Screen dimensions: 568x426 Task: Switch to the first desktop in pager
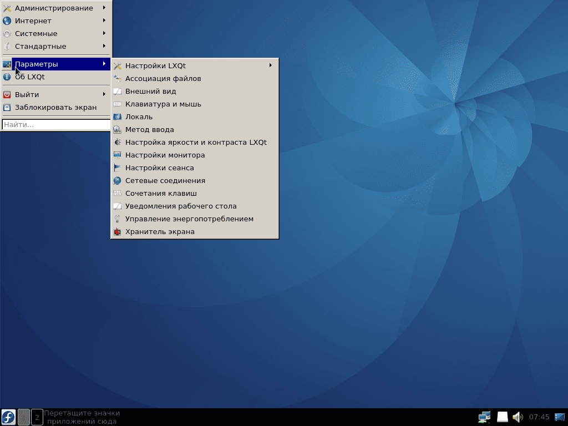pos(23,417)
